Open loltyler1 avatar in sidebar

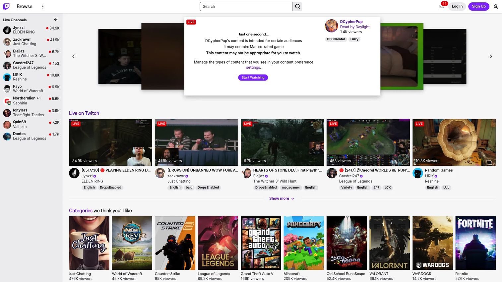pos(7,113)
